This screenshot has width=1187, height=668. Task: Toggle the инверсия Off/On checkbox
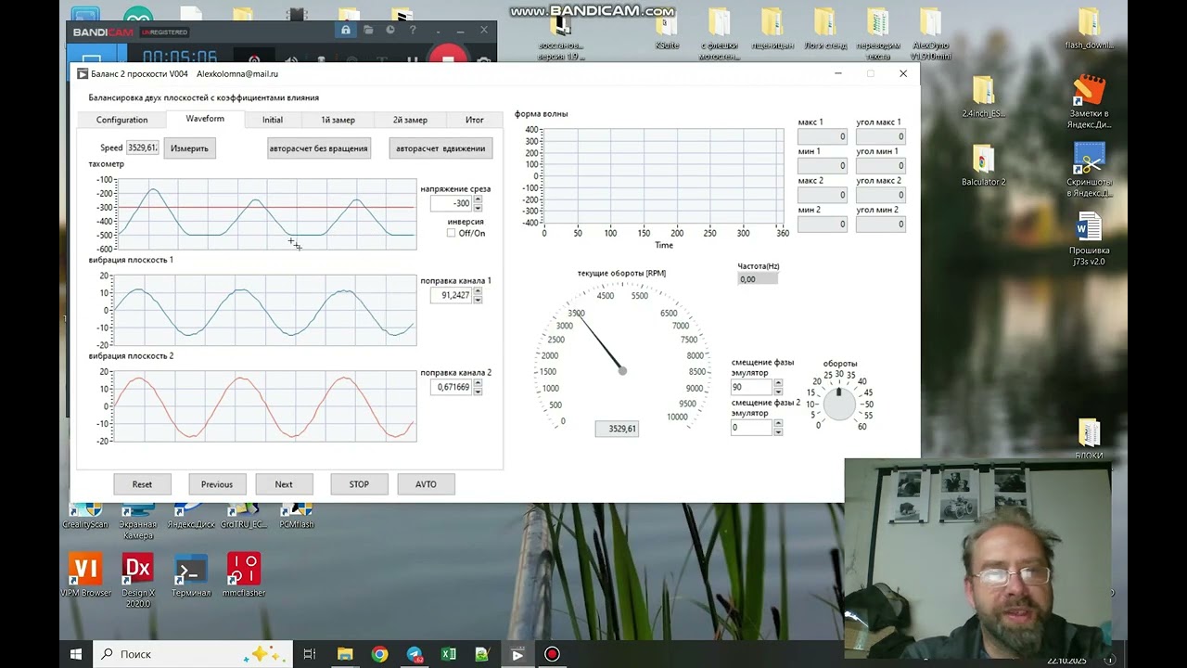click(452, 233)
